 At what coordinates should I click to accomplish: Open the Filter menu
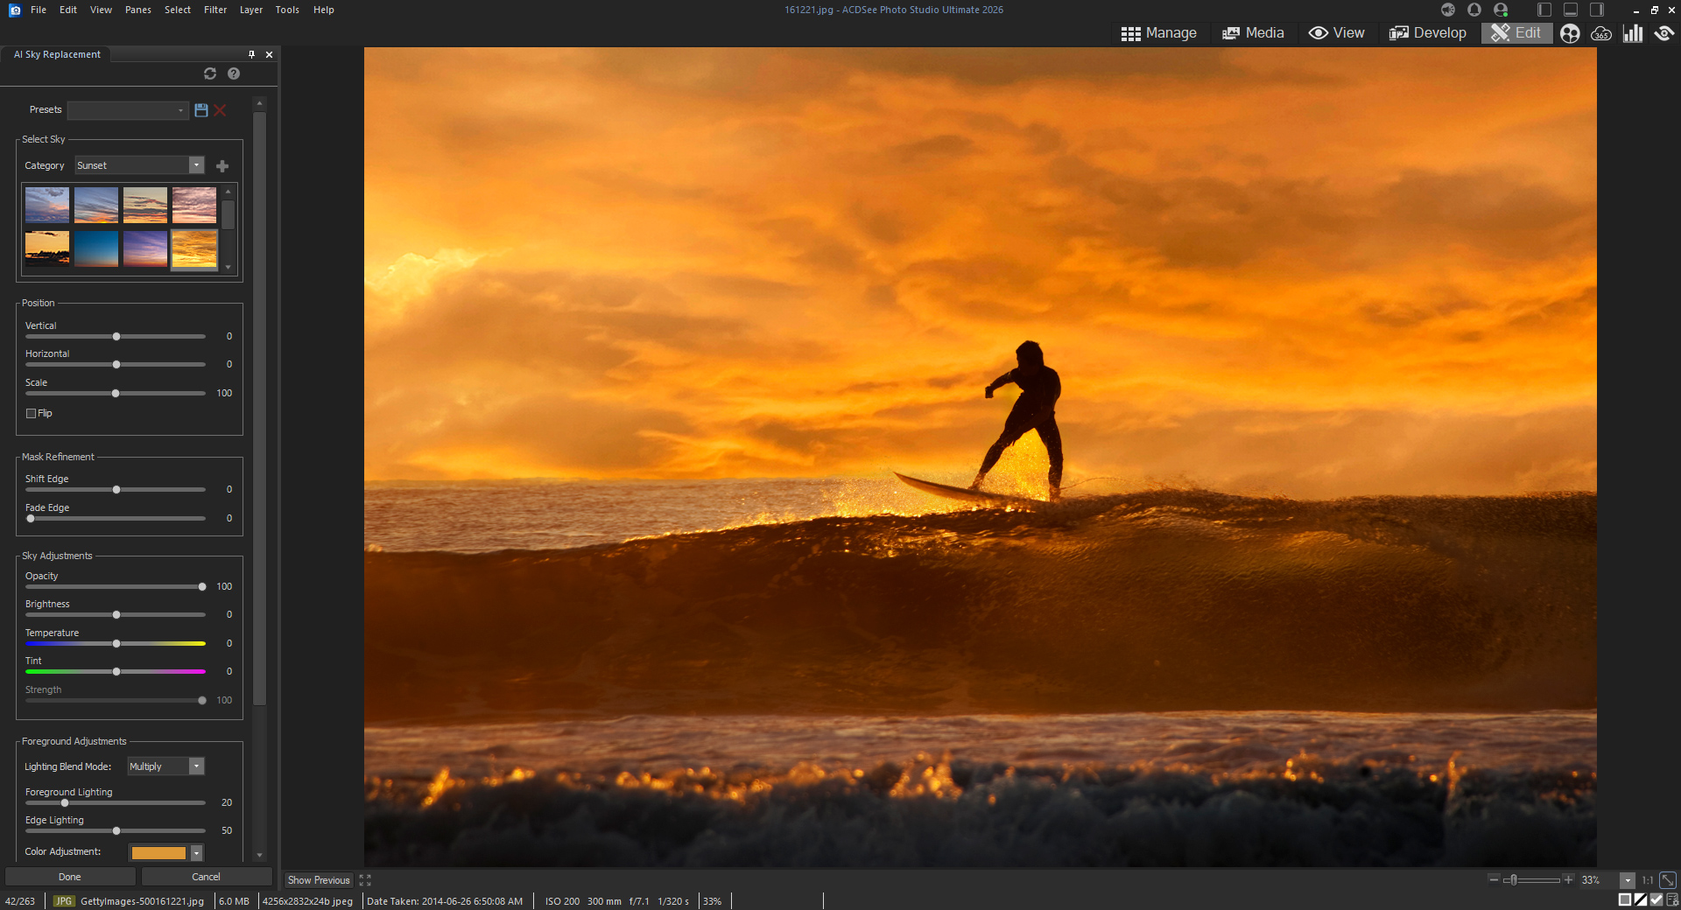pyautogui.click(x=215, y=10)
